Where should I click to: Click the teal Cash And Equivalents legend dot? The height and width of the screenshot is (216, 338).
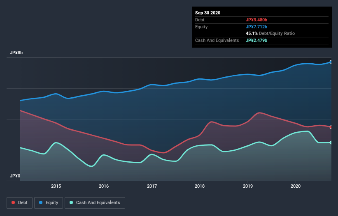71,203
